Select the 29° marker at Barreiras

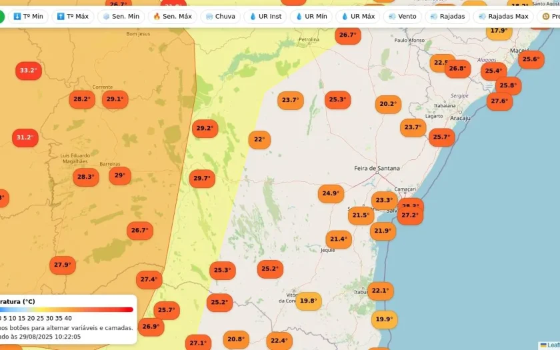[x=120, y=175]
